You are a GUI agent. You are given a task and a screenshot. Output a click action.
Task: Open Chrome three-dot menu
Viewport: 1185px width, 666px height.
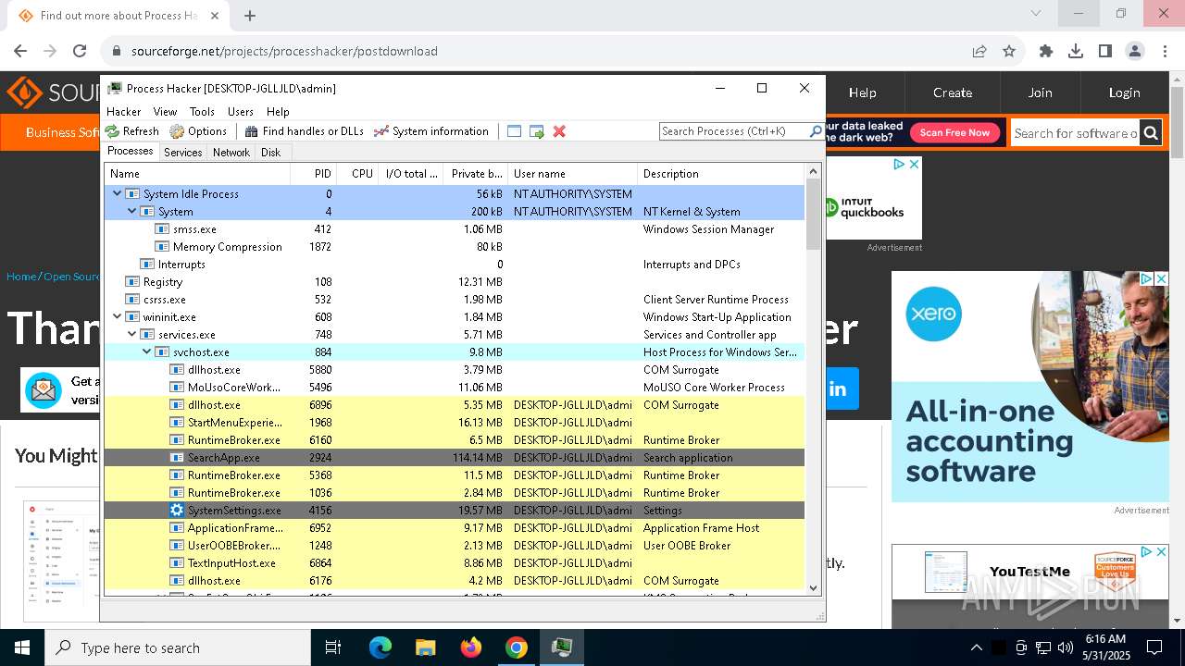click(x=1164, y=51)
